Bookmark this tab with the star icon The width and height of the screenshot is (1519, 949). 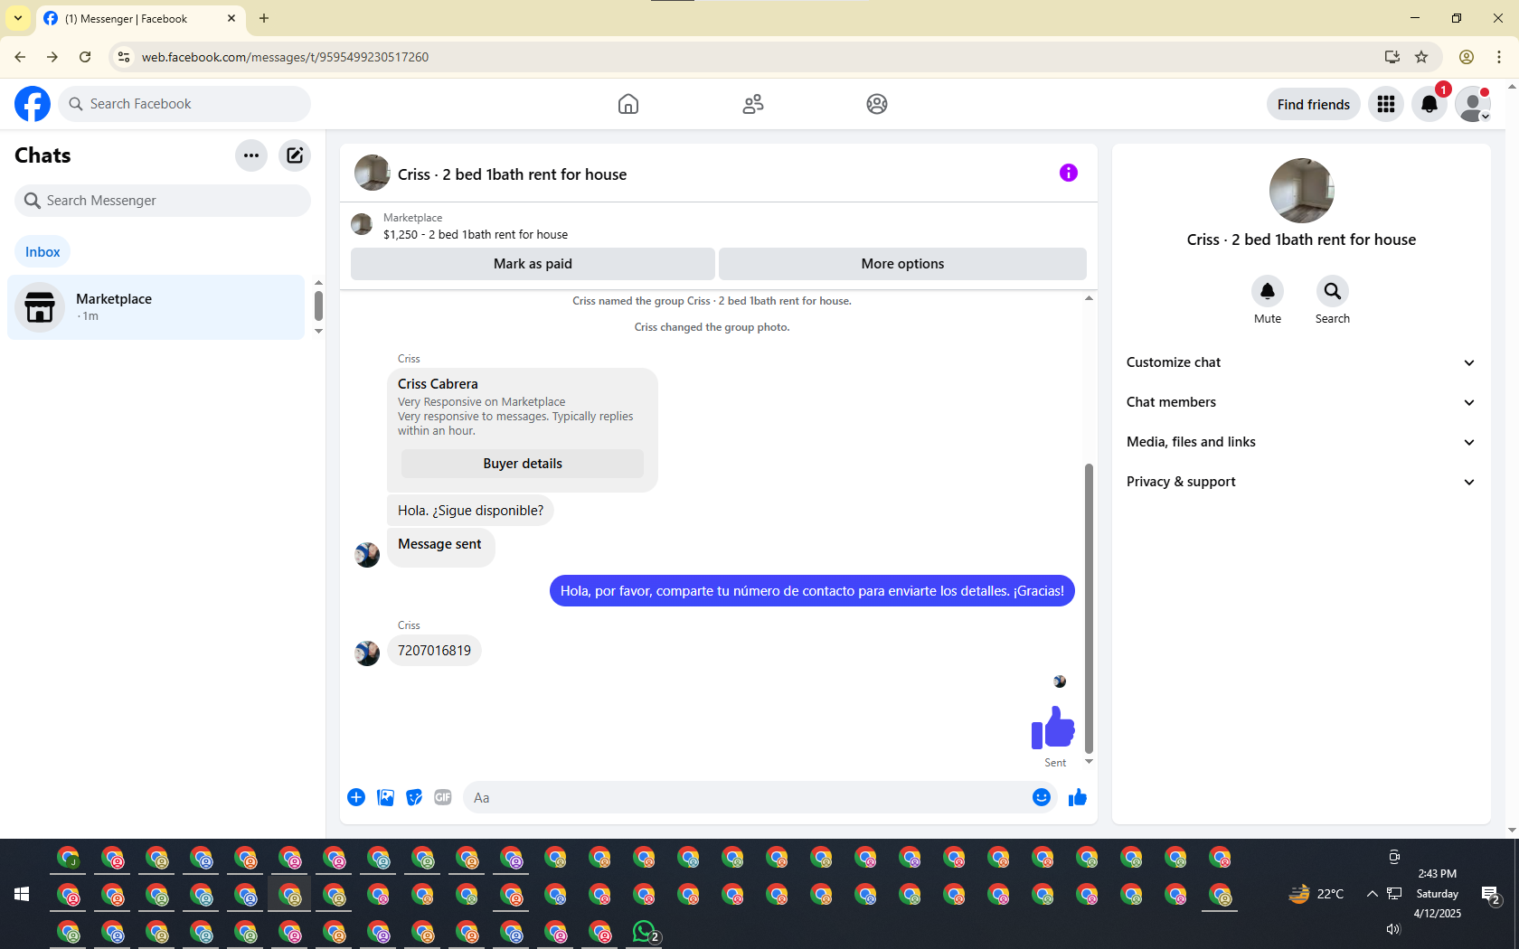click(1421, 57)
